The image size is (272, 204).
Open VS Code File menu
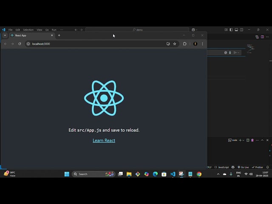[10, 30]
